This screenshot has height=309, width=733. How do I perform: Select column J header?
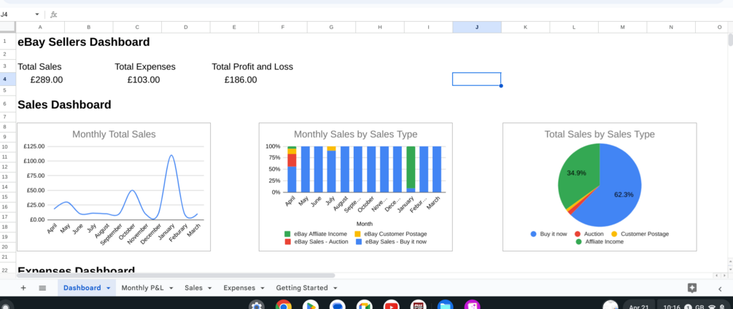[x=477, y=27]
